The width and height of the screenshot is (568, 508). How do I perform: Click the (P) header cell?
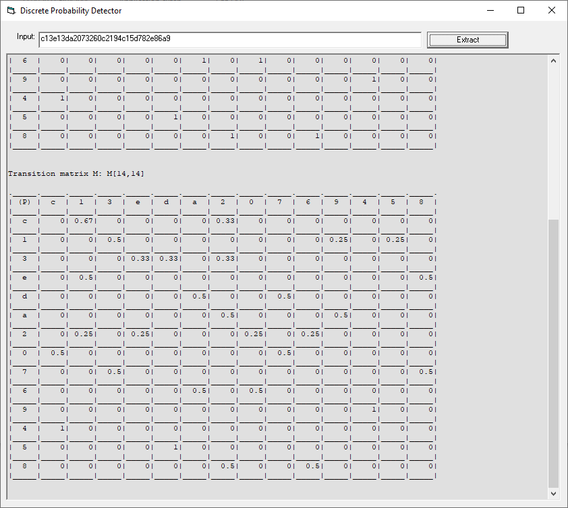(25, 202)
